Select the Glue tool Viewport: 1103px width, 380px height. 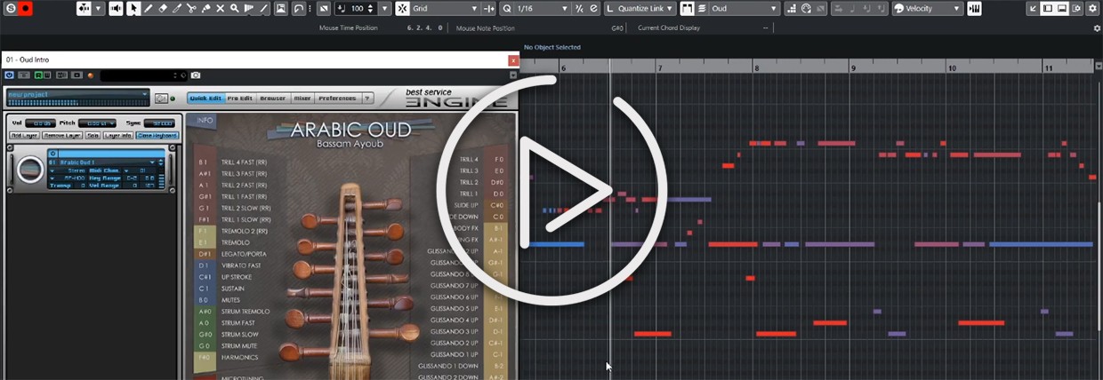tap(205, 8)
